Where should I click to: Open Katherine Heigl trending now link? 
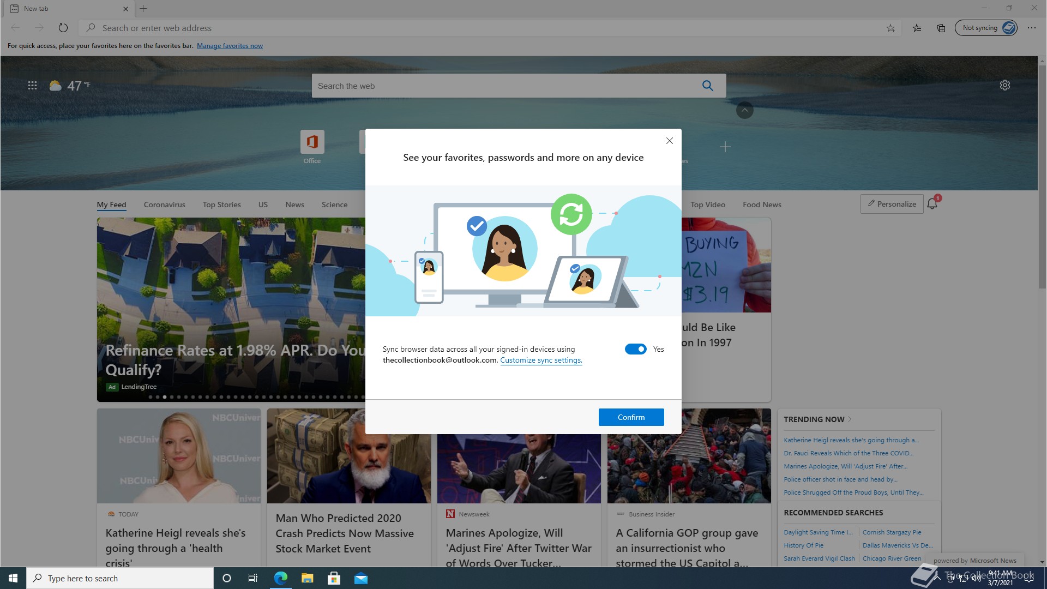pyautogui.click(x=851, y=440)
